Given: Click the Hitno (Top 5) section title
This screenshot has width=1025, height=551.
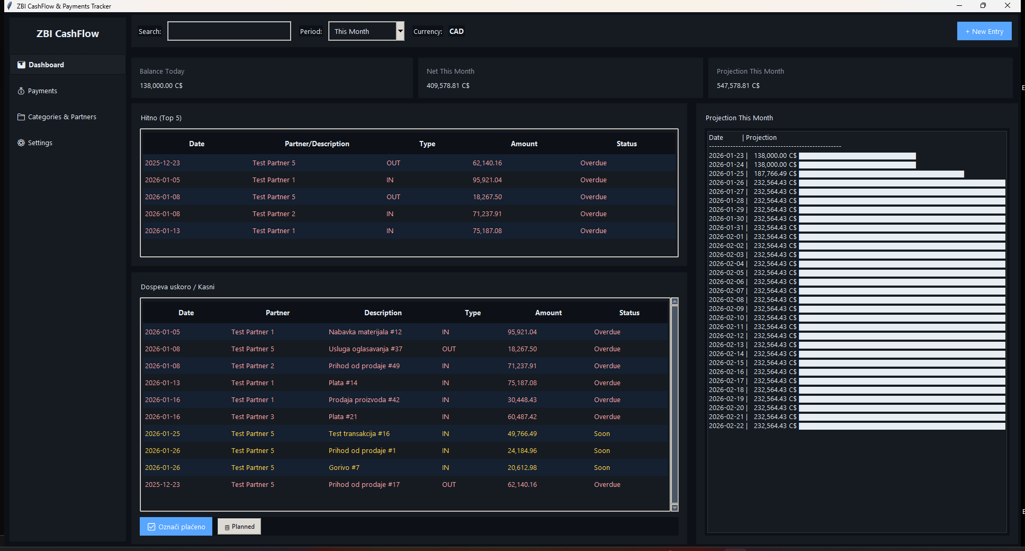Looking at the screenshot, I should (x=161, y=118).
